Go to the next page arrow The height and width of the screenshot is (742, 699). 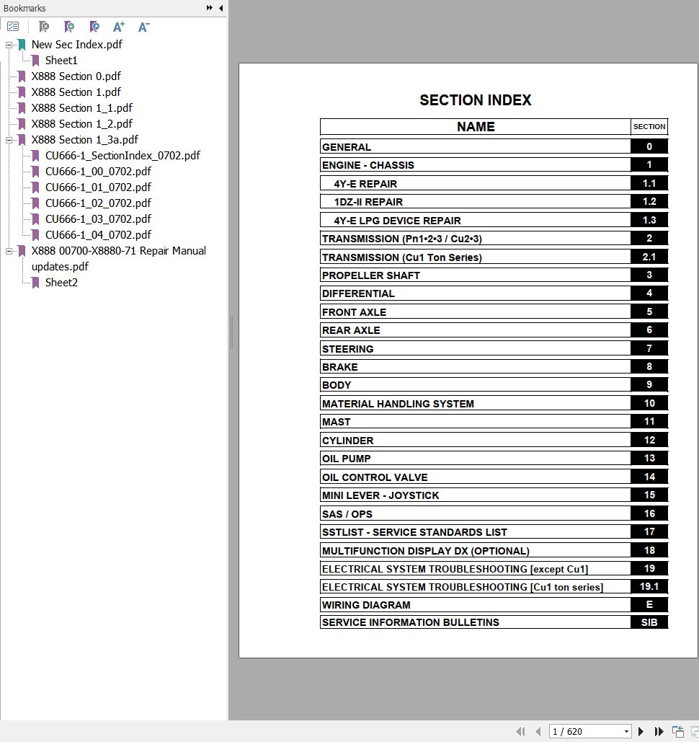coord(641,731)
